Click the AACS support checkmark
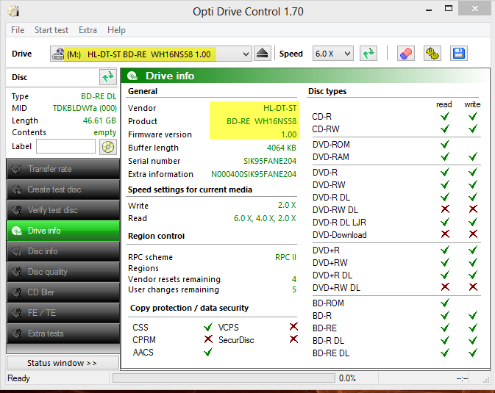Image resolution: width=495 pixels, height=393 pixels. pos(208,352)
